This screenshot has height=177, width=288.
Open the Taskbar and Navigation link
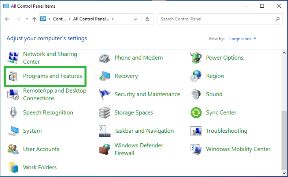pos(144,131)
